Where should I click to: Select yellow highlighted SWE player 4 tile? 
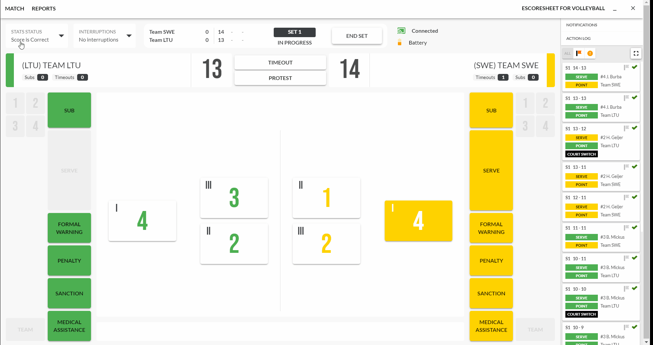pos(418,221)
